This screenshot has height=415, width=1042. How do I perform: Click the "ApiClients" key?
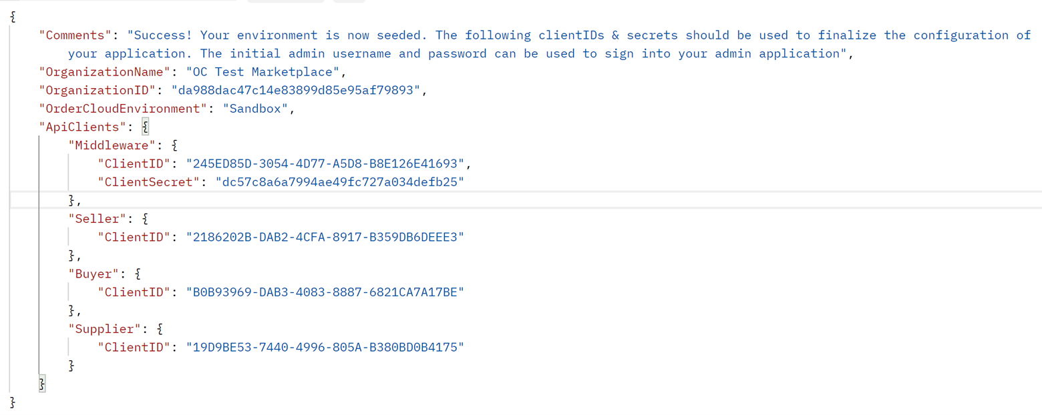[83, 126]
